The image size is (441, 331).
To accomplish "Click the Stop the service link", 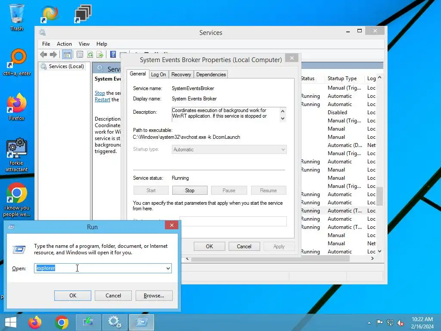I will tap(100, 93).
